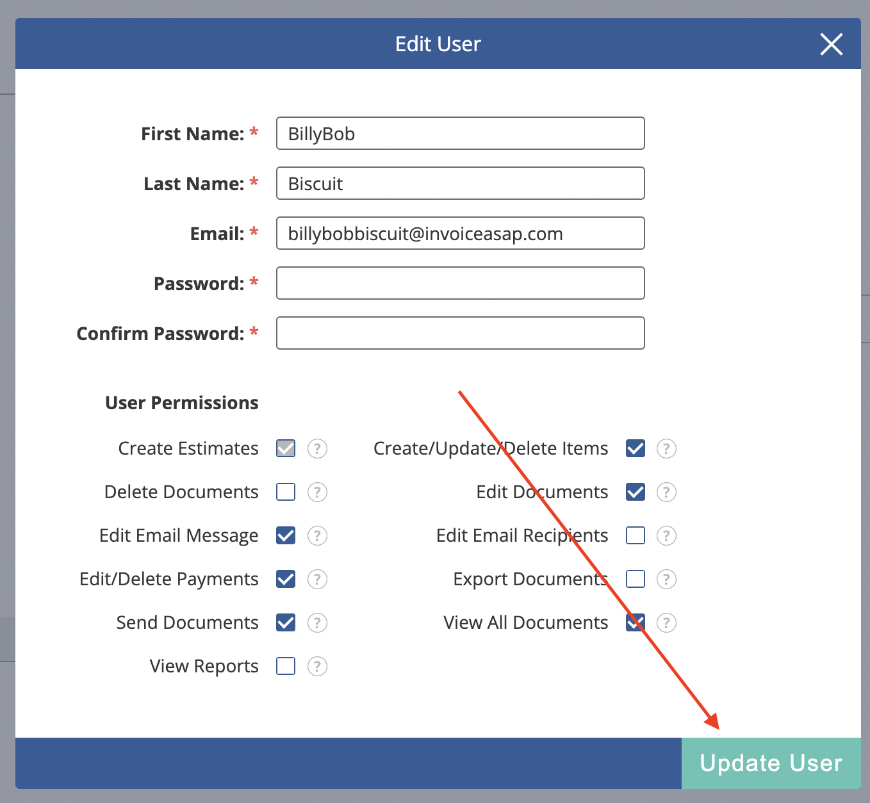Click the Update User button

click(x=771, y=763)
